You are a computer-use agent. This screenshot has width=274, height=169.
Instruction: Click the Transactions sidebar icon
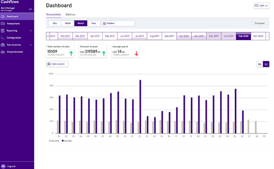coord(2,23)
